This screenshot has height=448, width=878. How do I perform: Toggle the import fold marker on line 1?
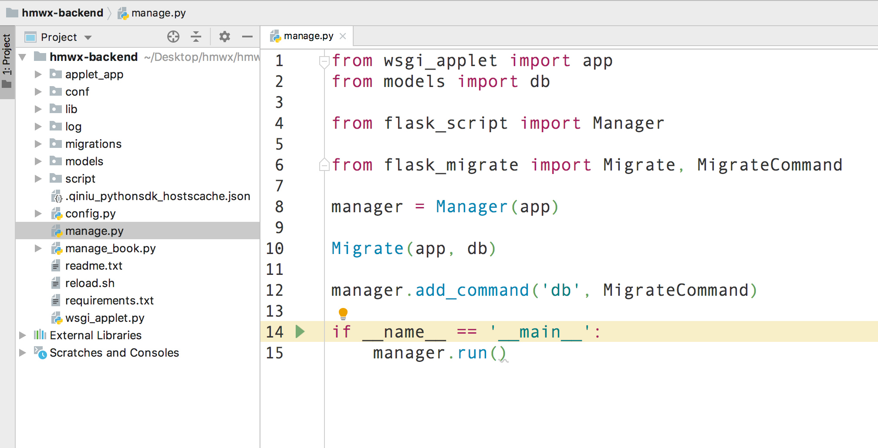coord(324,62)
